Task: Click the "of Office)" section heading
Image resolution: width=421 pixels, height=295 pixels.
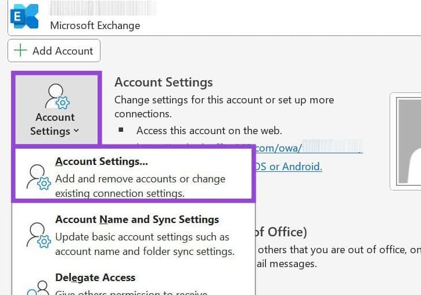Action: tap(280, 232)
